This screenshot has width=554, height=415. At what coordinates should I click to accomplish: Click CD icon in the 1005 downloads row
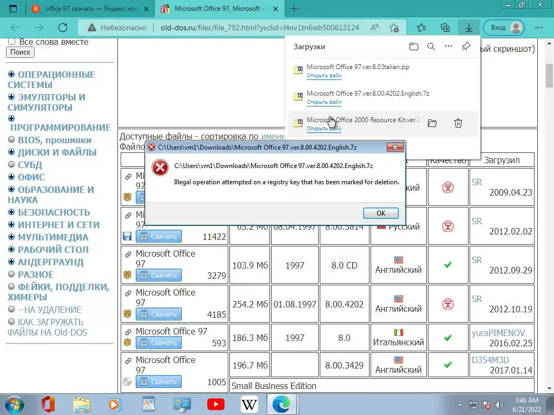127,381
